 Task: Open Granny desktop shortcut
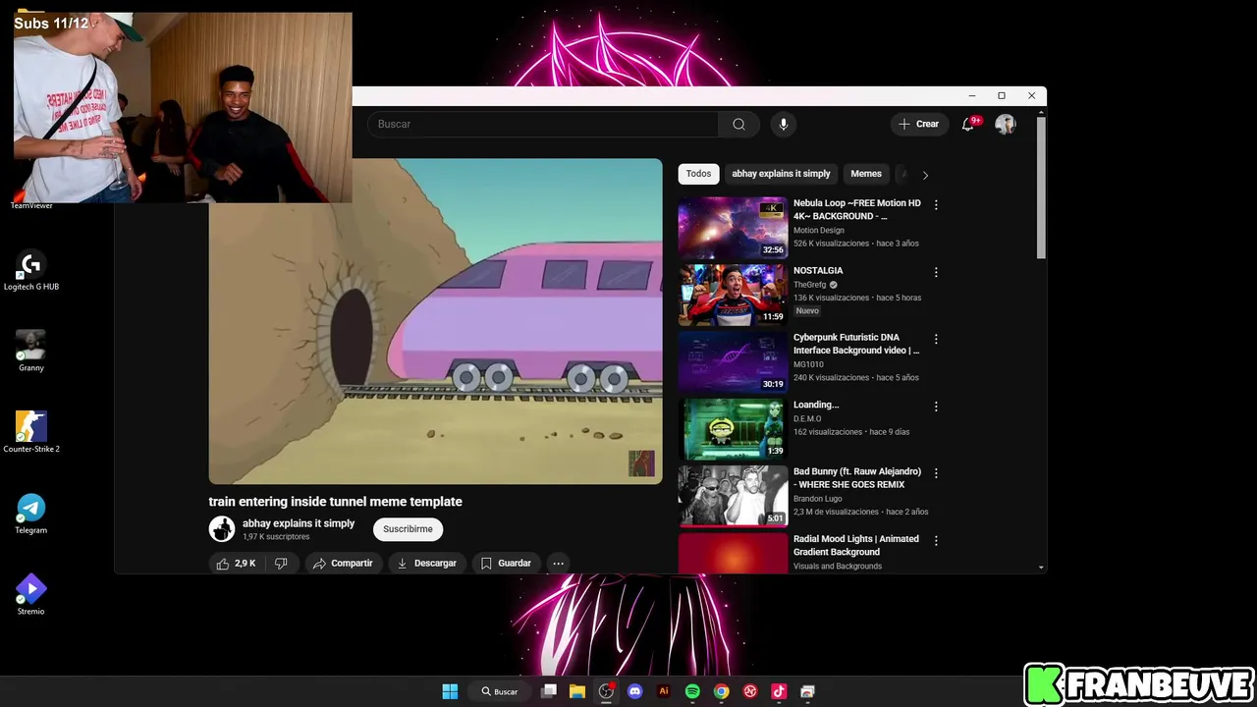(31, 352)
